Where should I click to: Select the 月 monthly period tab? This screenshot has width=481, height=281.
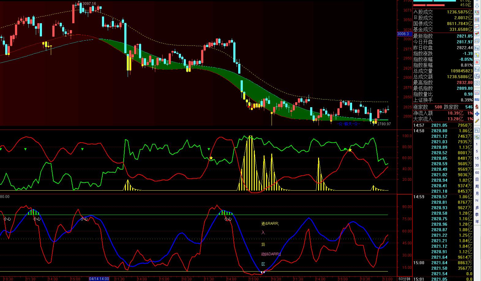point(477,193)
